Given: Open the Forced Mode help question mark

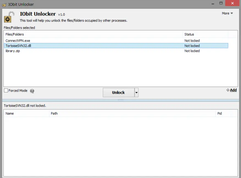Looking at the screenshot, I should click(32, 91).
